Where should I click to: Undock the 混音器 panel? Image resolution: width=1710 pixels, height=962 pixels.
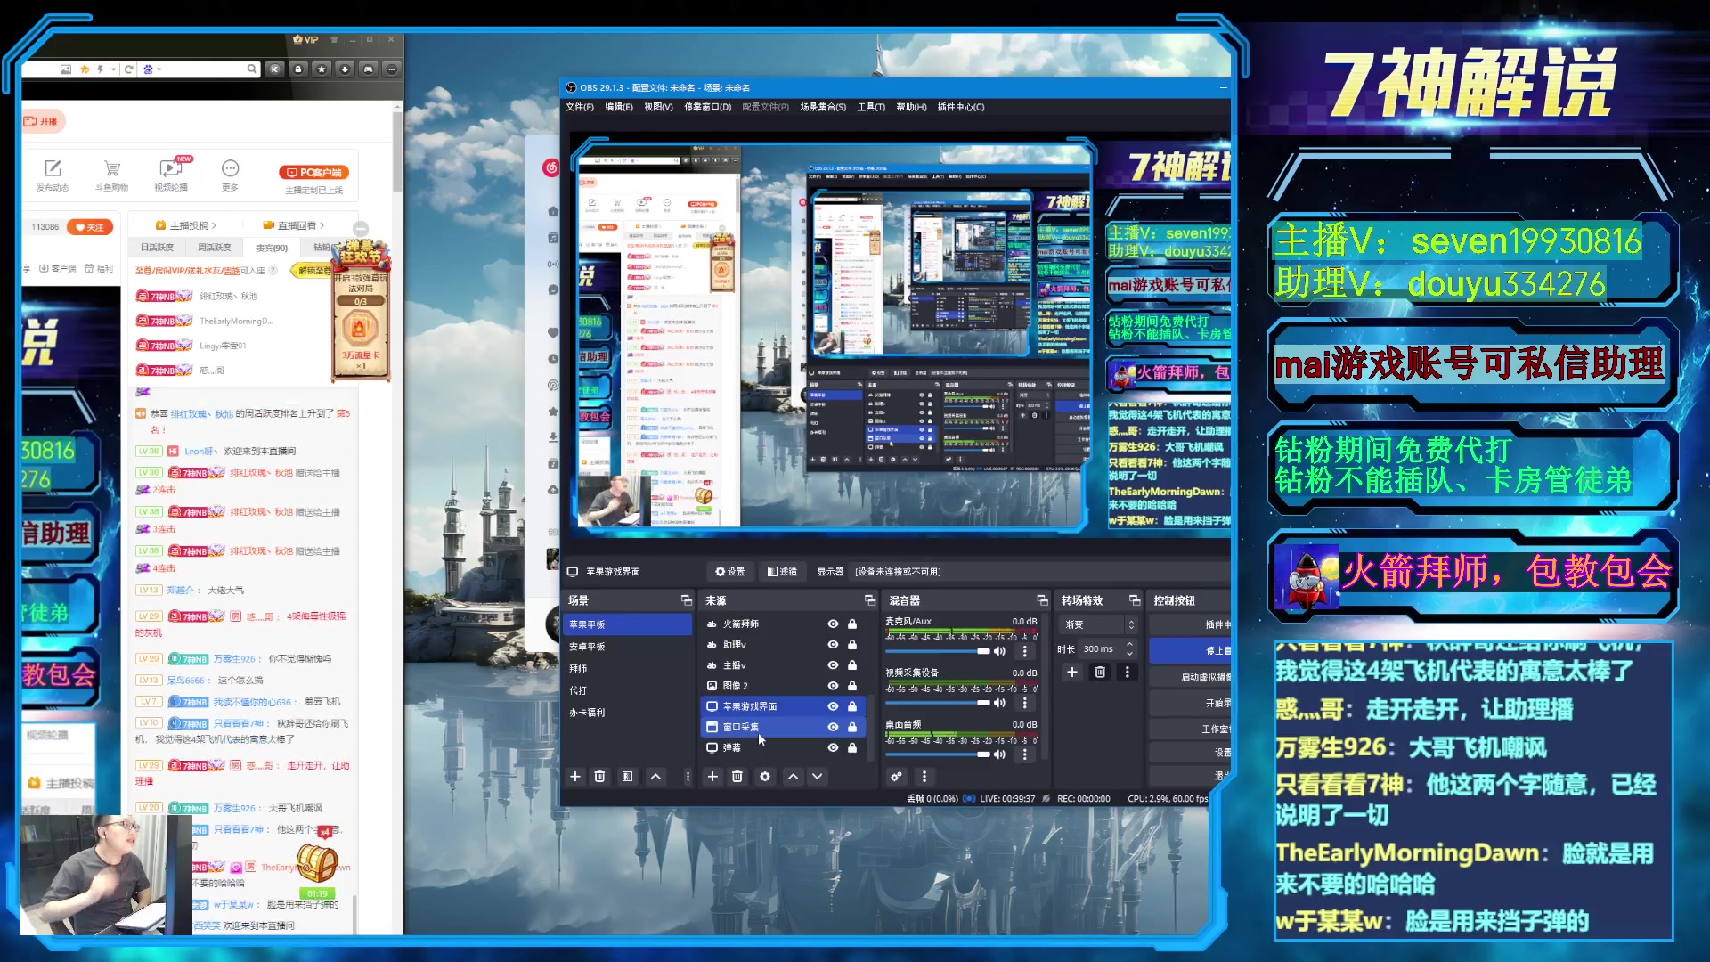[x=1042, y=600]
